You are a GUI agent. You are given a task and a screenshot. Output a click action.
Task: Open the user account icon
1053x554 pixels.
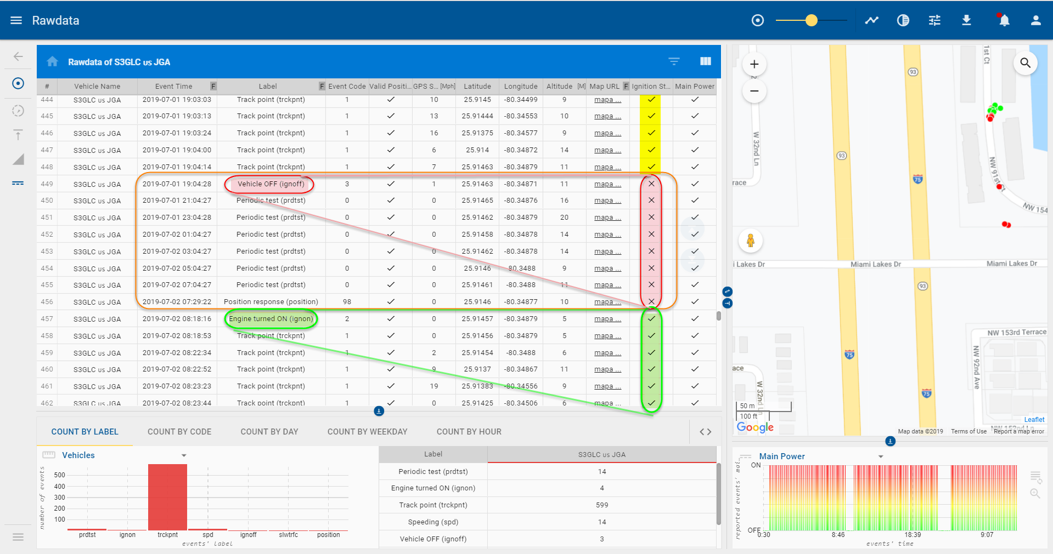coord(1035,20)
